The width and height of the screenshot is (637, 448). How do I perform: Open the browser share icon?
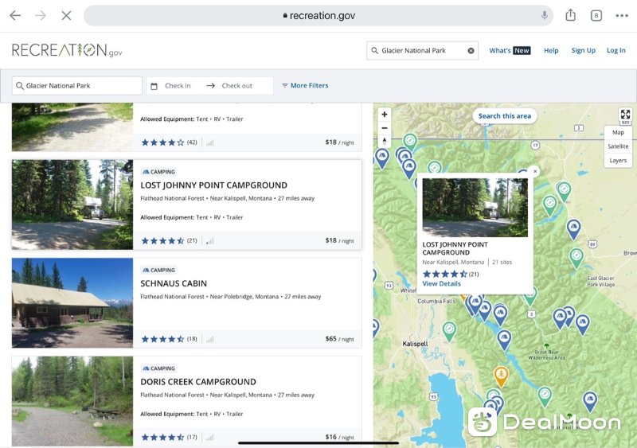[x=570, y=15]
